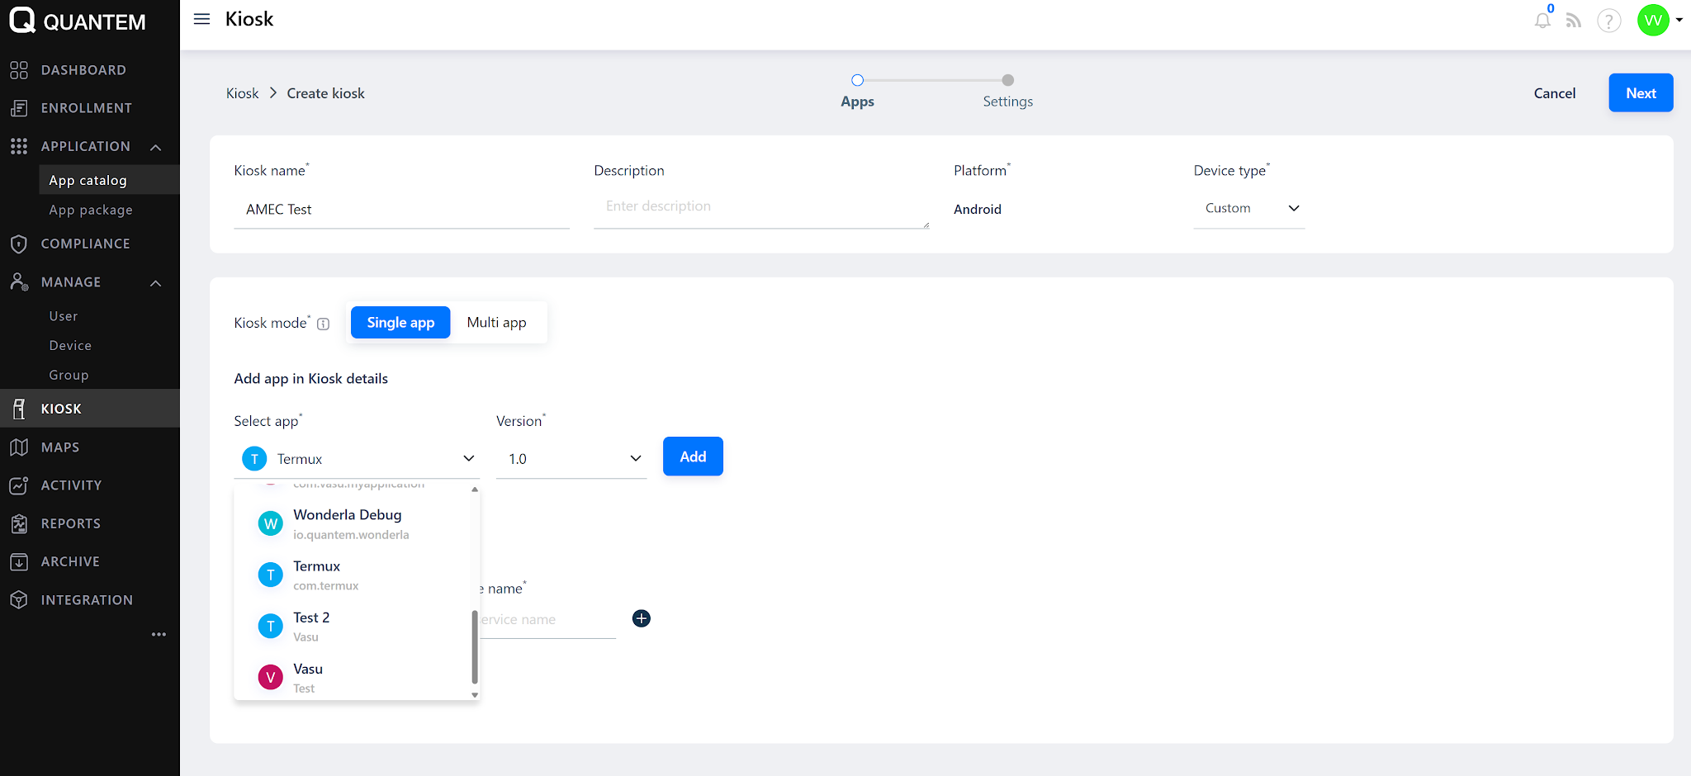
Task: Click the sidebar three-dots more icon
Action: point(159,634)
